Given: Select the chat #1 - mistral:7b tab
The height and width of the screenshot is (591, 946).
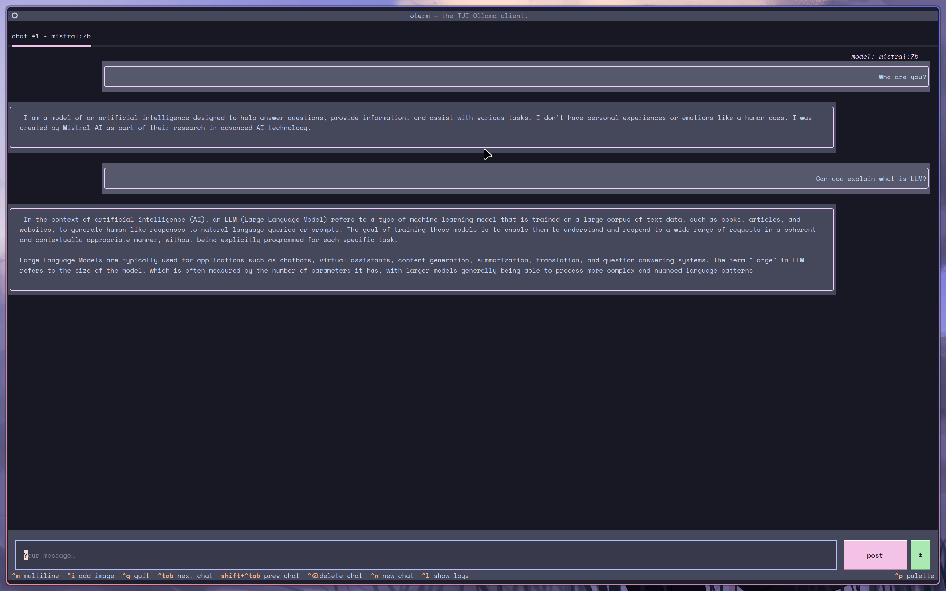Looking at the screenshot, I should 51,36.
